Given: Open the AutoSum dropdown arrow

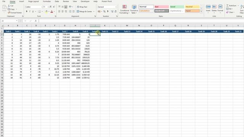Looking at the screenshot, I should (x=238, y=6).
